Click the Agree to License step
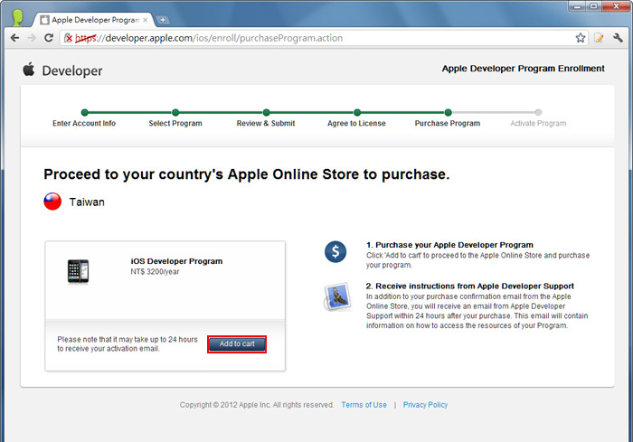This screenshot has width=633, height=442. pos(356,123)
